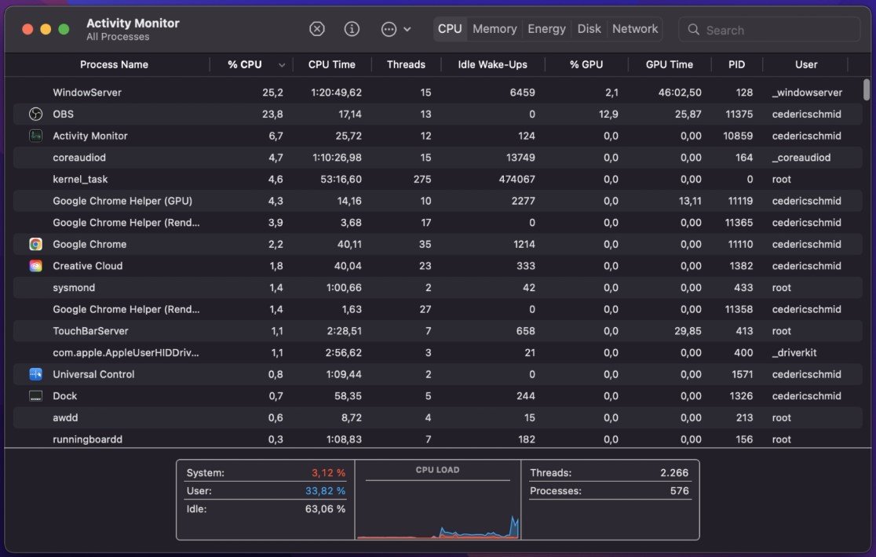
Task: Open the Disk tab
Action: tap(589, 29)
